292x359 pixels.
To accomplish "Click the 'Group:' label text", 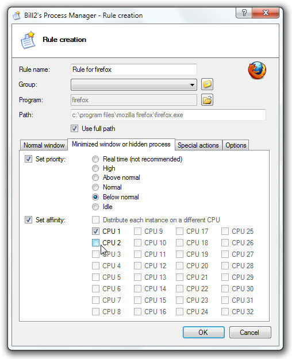I will 28,84.
